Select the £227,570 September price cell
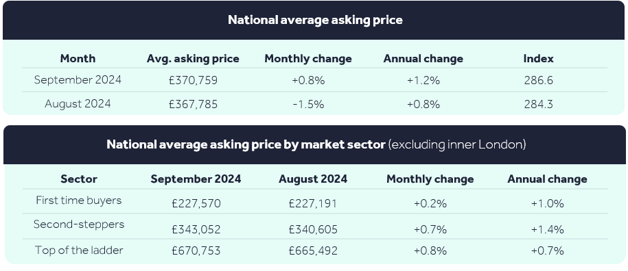The height and width of the screenshot is (271, 628). coord(196,203)
